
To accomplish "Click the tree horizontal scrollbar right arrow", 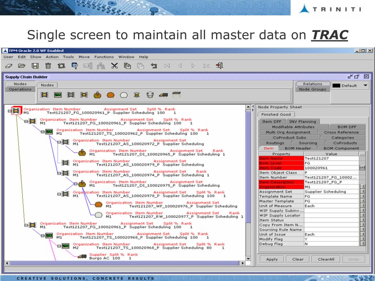I will point(243,263).
